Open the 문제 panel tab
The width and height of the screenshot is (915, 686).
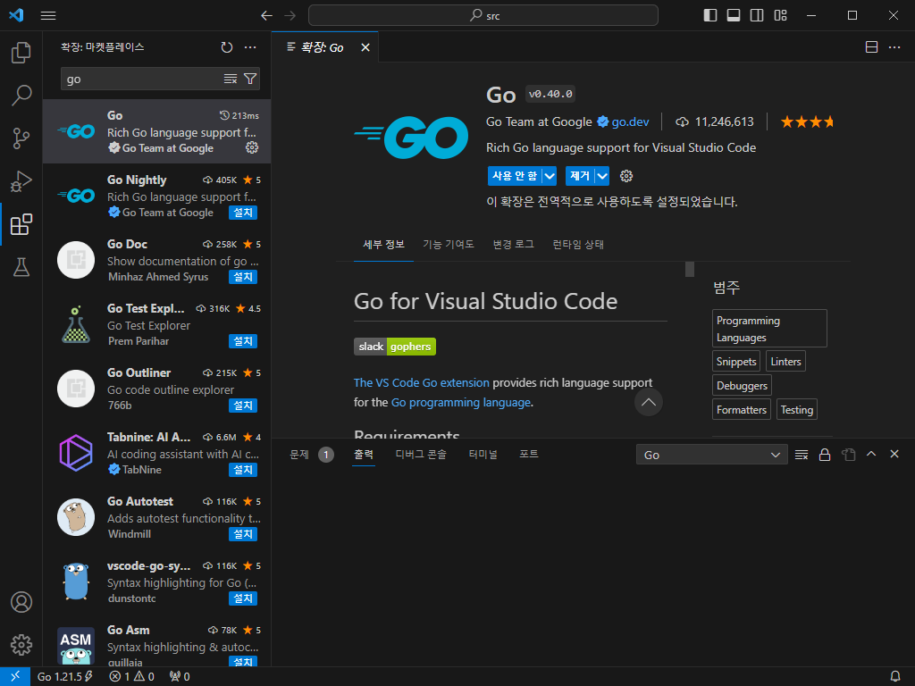(x=299, y=455)
